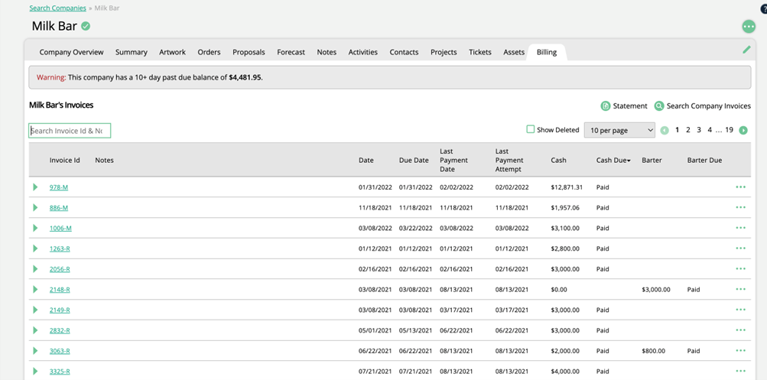Open invoice 886-M link
The width and height of the screenshot is (767, 380).
tap(59, 207)
